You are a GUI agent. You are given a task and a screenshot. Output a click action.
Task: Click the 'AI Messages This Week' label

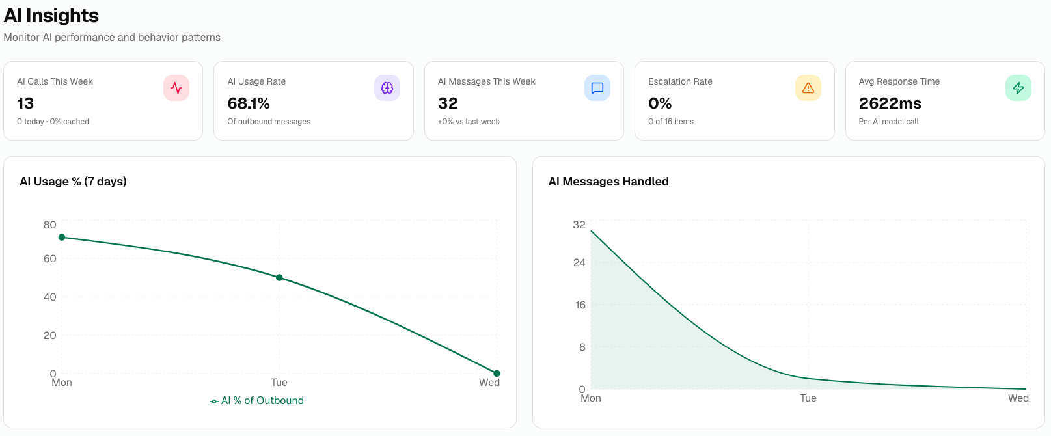point(486,81)
